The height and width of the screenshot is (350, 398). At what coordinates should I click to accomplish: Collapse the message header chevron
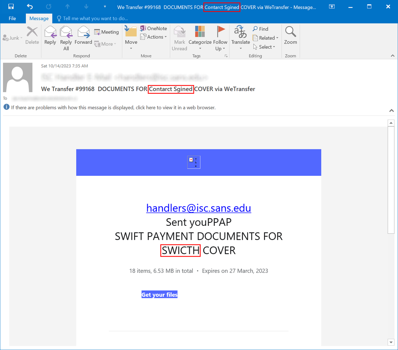[391, 110]
